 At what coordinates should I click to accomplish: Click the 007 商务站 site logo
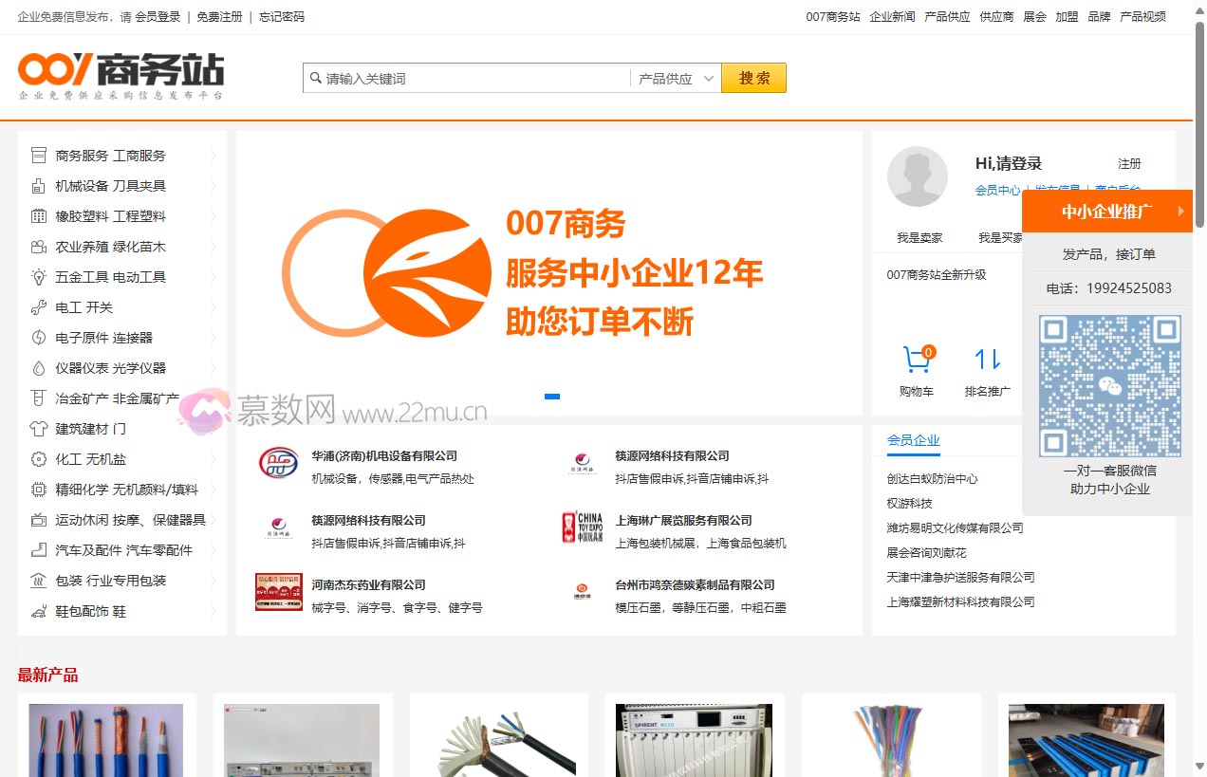[121, 74]
